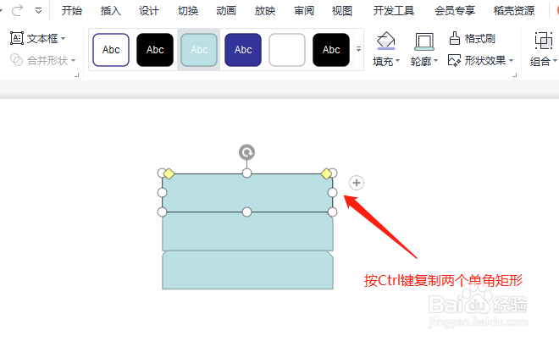This screenshot has height=341, width=559.
Task: Click the text box icon
Action: point(17,38)
